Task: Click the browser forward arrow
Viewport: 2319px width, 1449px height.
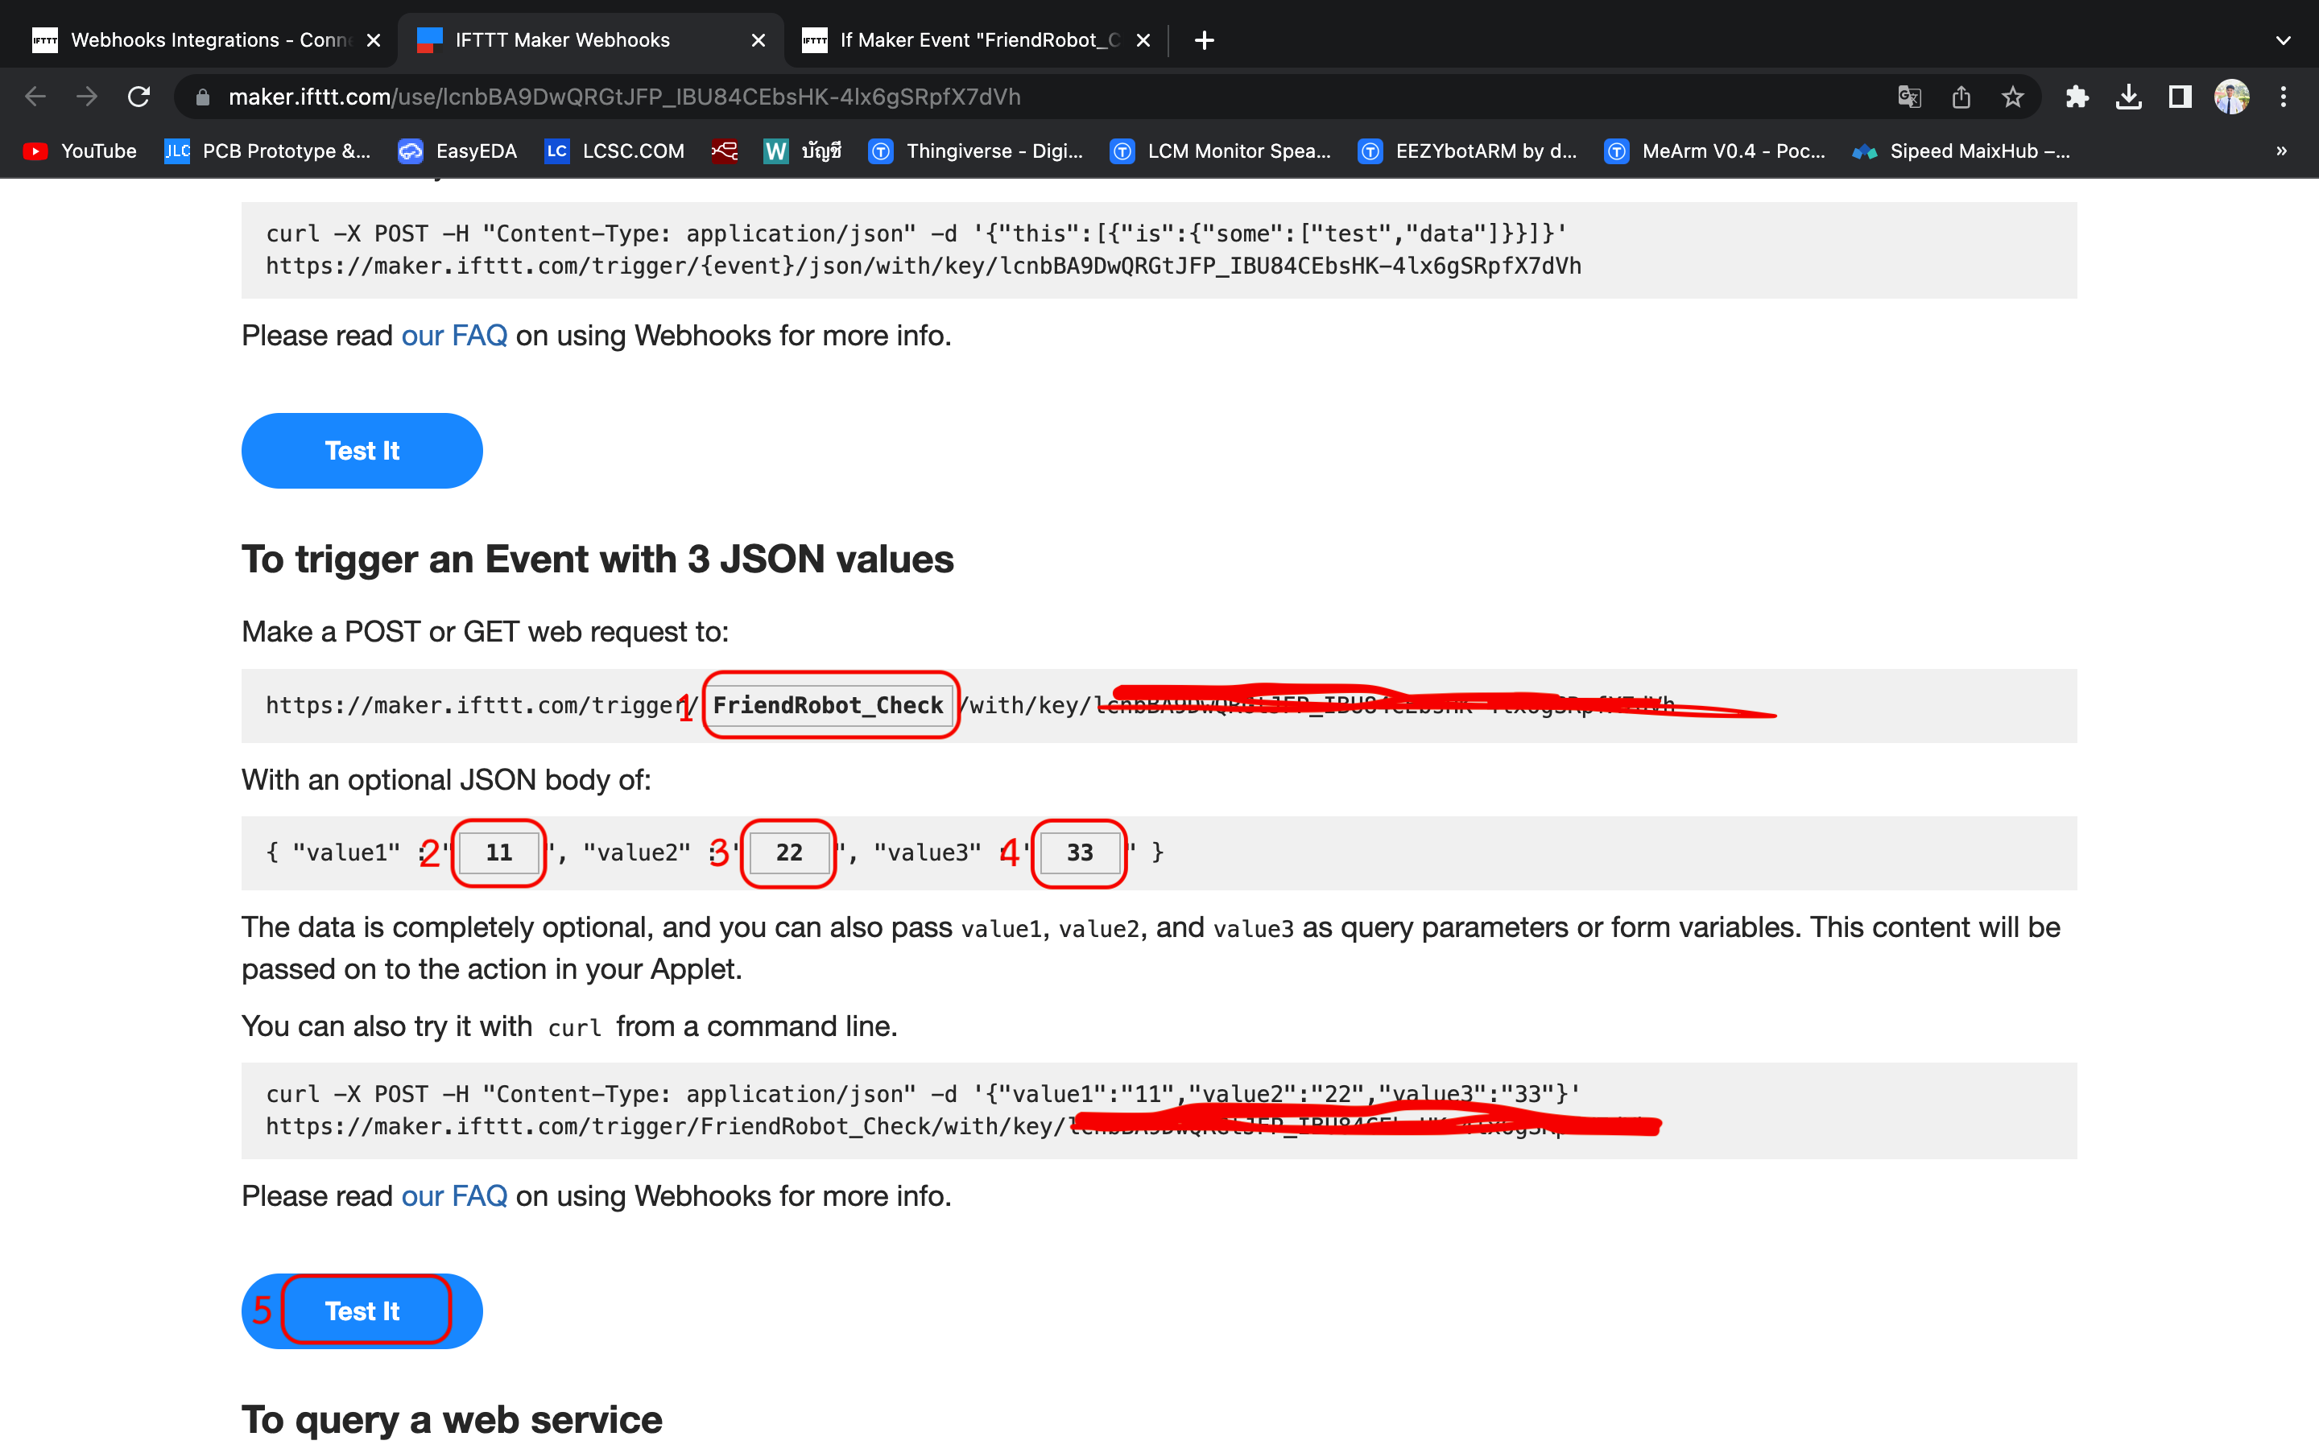Action: click(87, 97)
